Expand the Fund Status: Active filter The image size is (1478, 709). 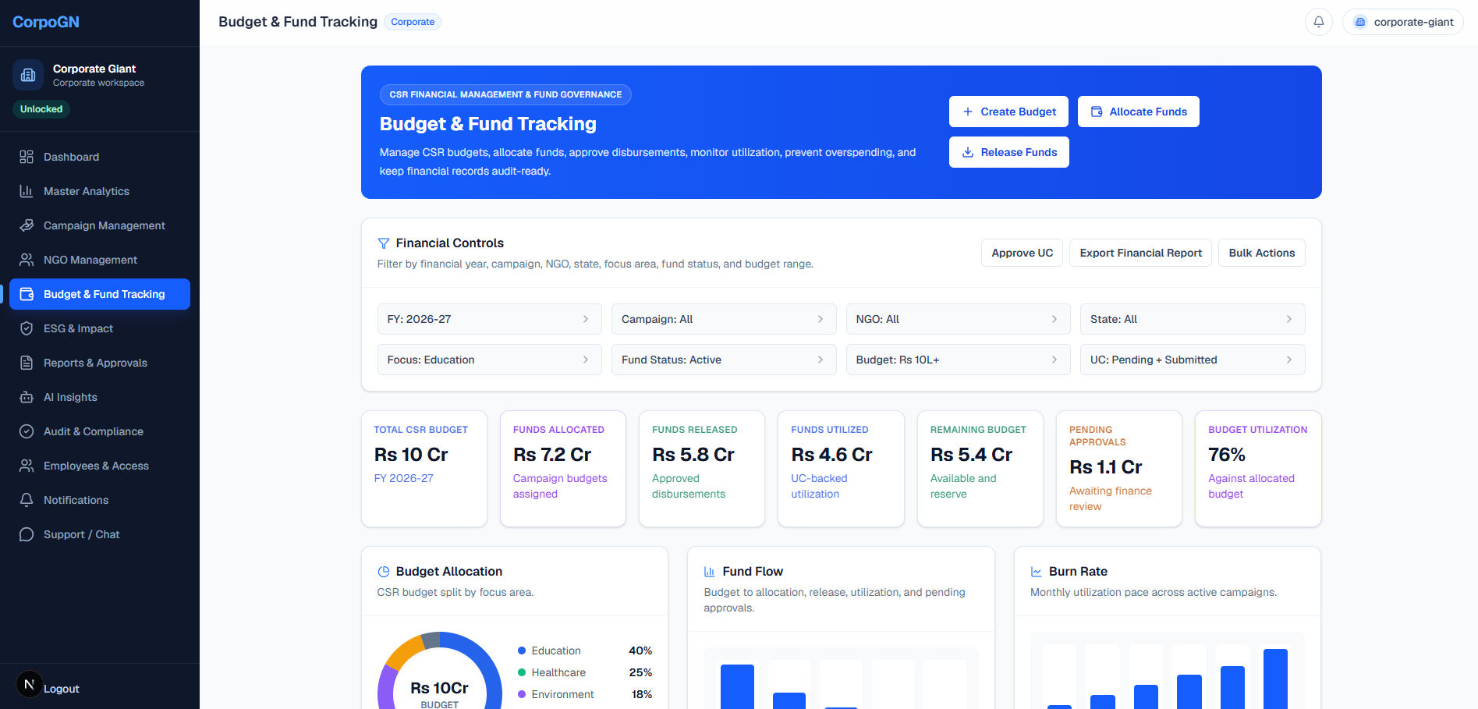coord(724,360)
